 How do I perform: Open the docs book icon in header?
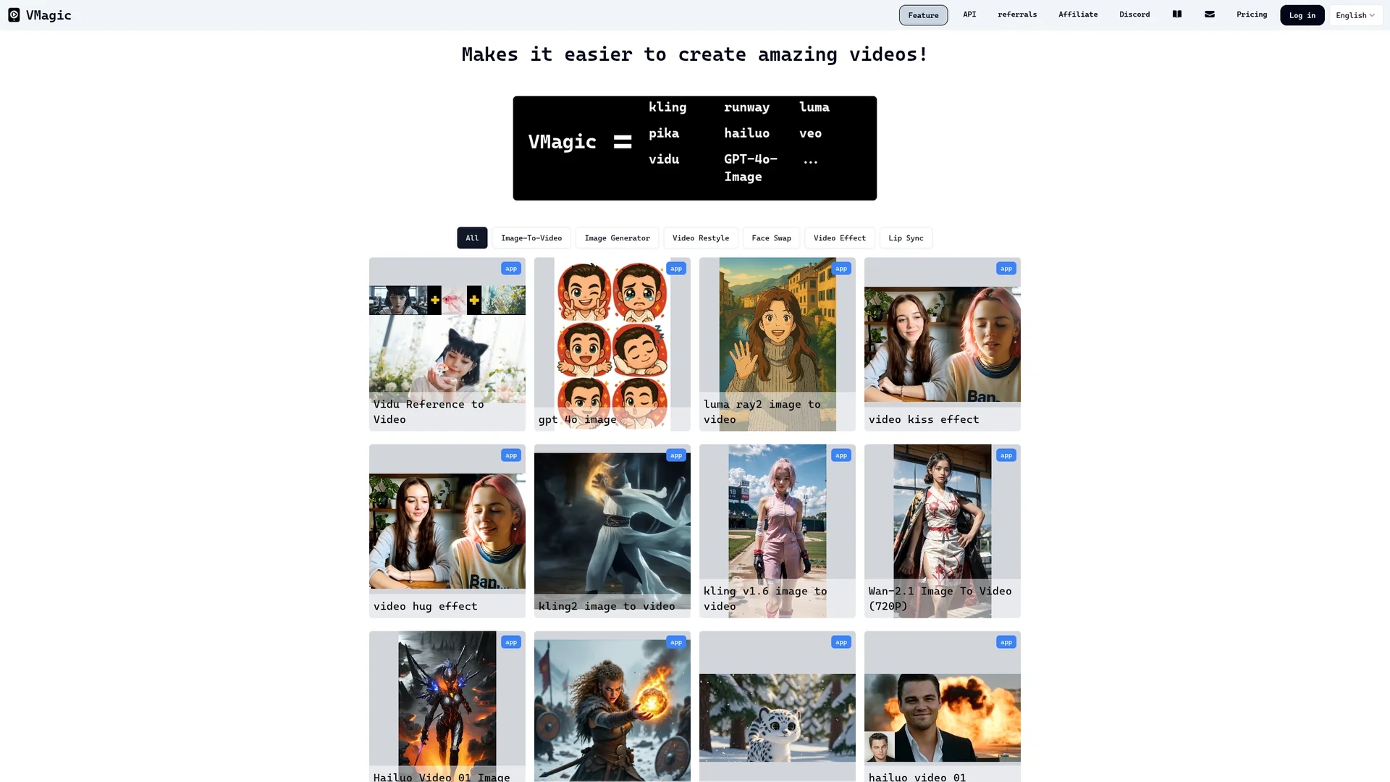[x=1177, y=14]
